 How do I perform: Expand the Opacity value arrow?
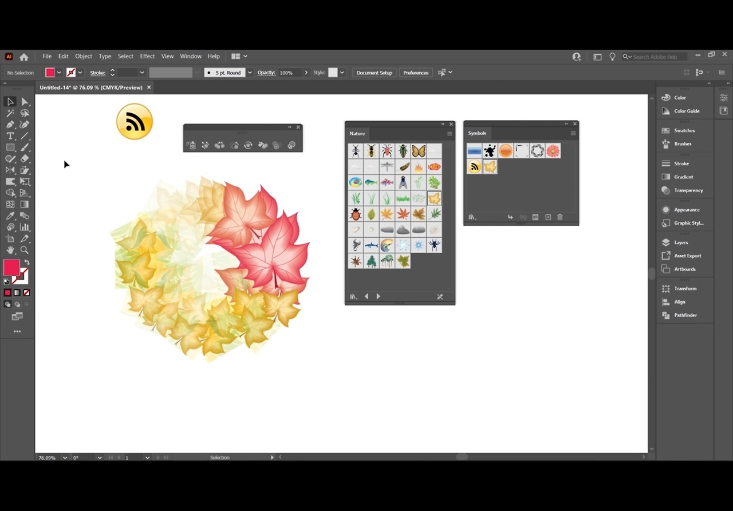[x=306, y=73]
